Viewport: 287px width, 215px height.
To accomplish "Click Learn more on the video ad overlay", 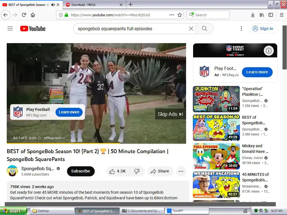I will [x=69, y=112].
